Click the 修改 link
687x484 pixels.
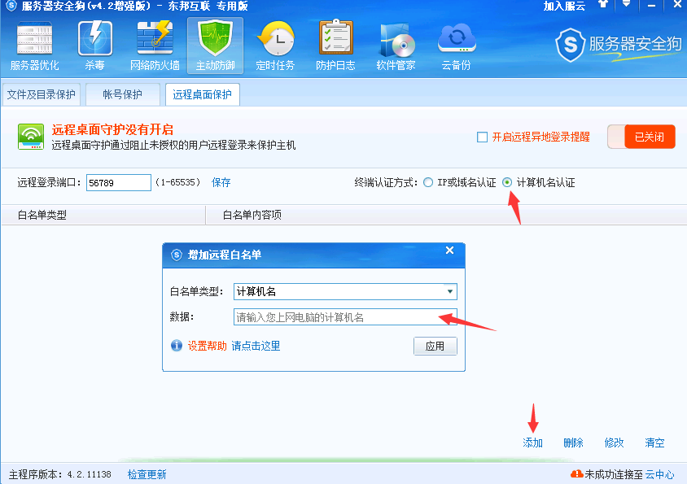pyautogui.click(x=615, y=443)
